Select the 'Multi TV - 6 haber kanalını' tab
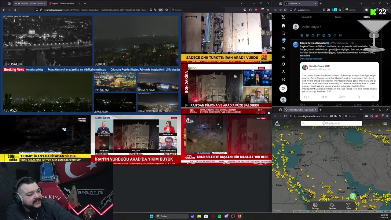 tap(30, 3)
